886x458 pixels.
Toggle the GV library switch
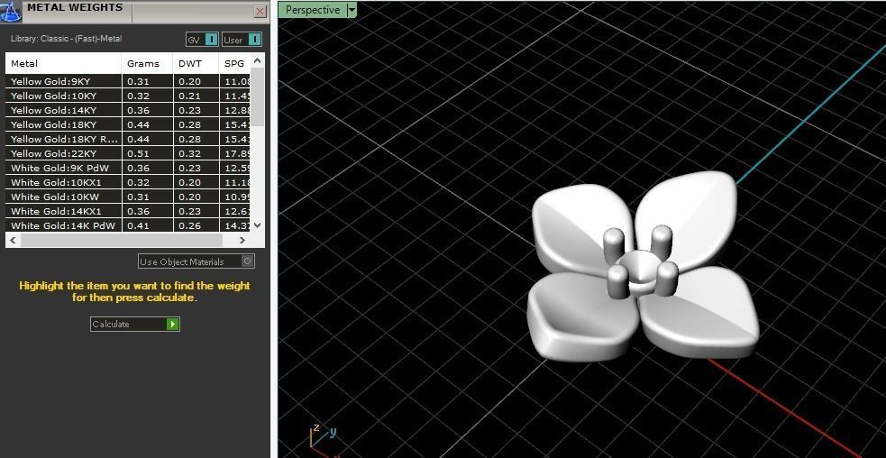click(x=211, y=40)
